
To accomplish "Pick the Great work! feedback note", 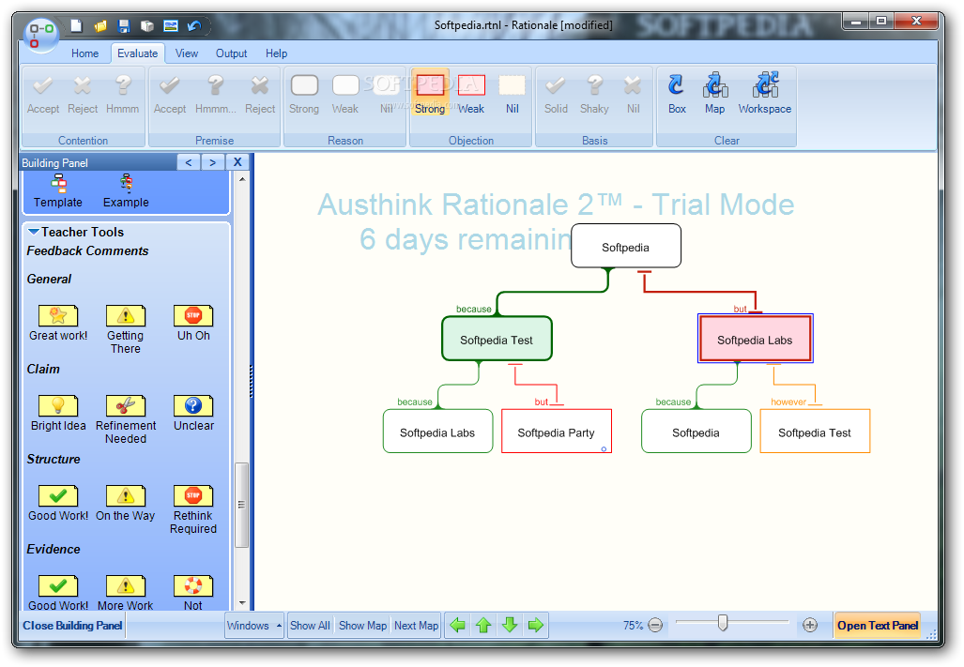I will 58,323.
